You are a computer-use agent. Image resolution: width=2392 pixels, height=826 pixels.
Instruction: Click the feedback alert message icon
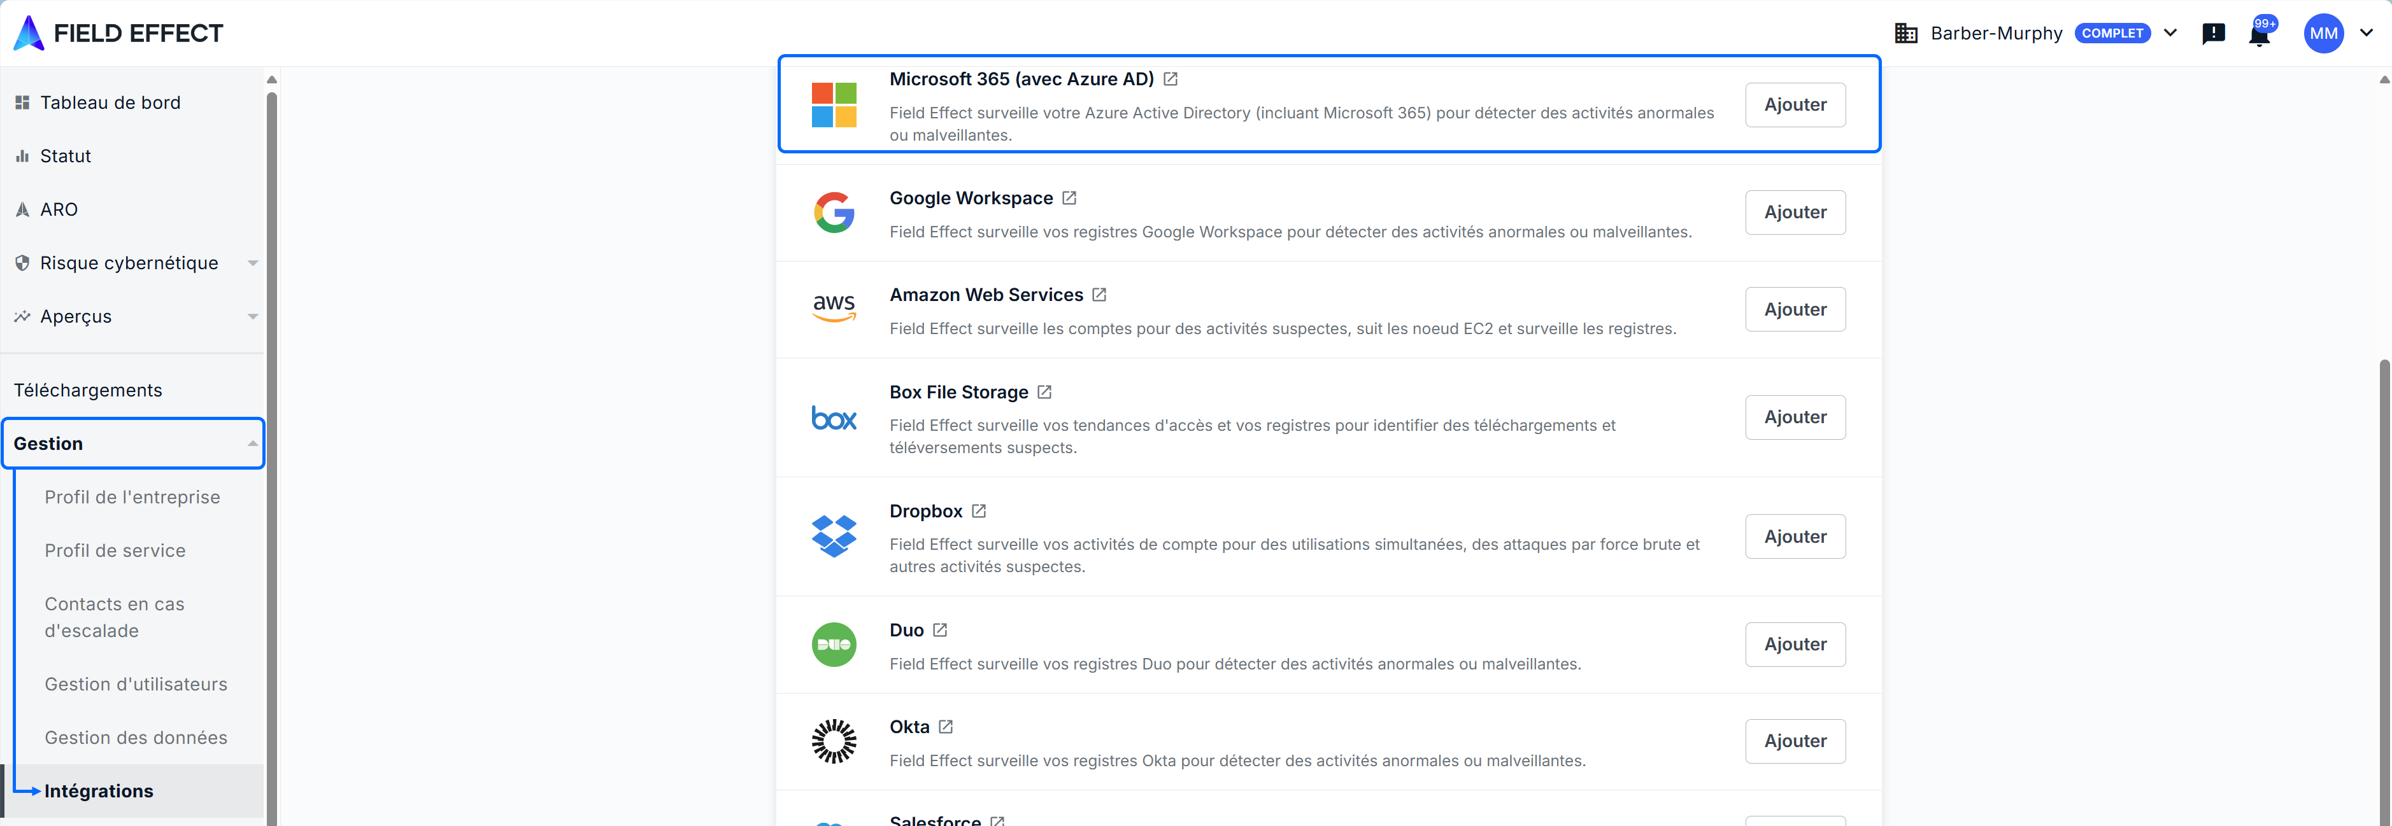[x=2213, y=34]
